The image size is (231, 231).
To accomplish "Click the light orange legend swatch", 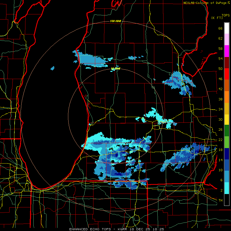I will [x=227, y=97].
